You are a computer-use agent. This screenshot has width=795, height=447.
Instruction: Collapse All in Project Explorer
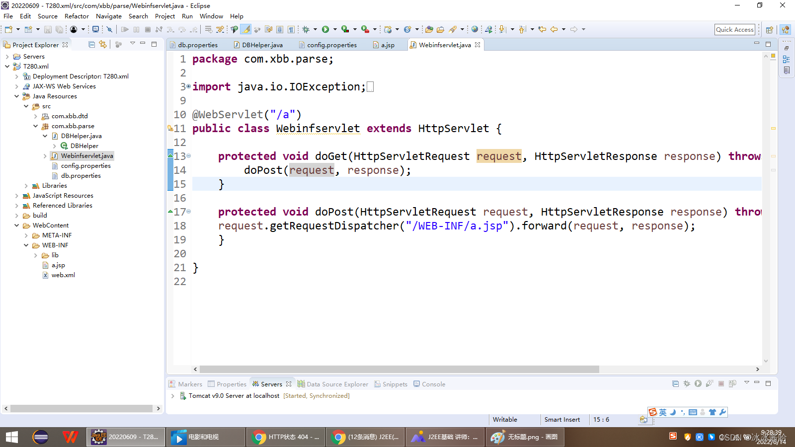tap(91, 44)
